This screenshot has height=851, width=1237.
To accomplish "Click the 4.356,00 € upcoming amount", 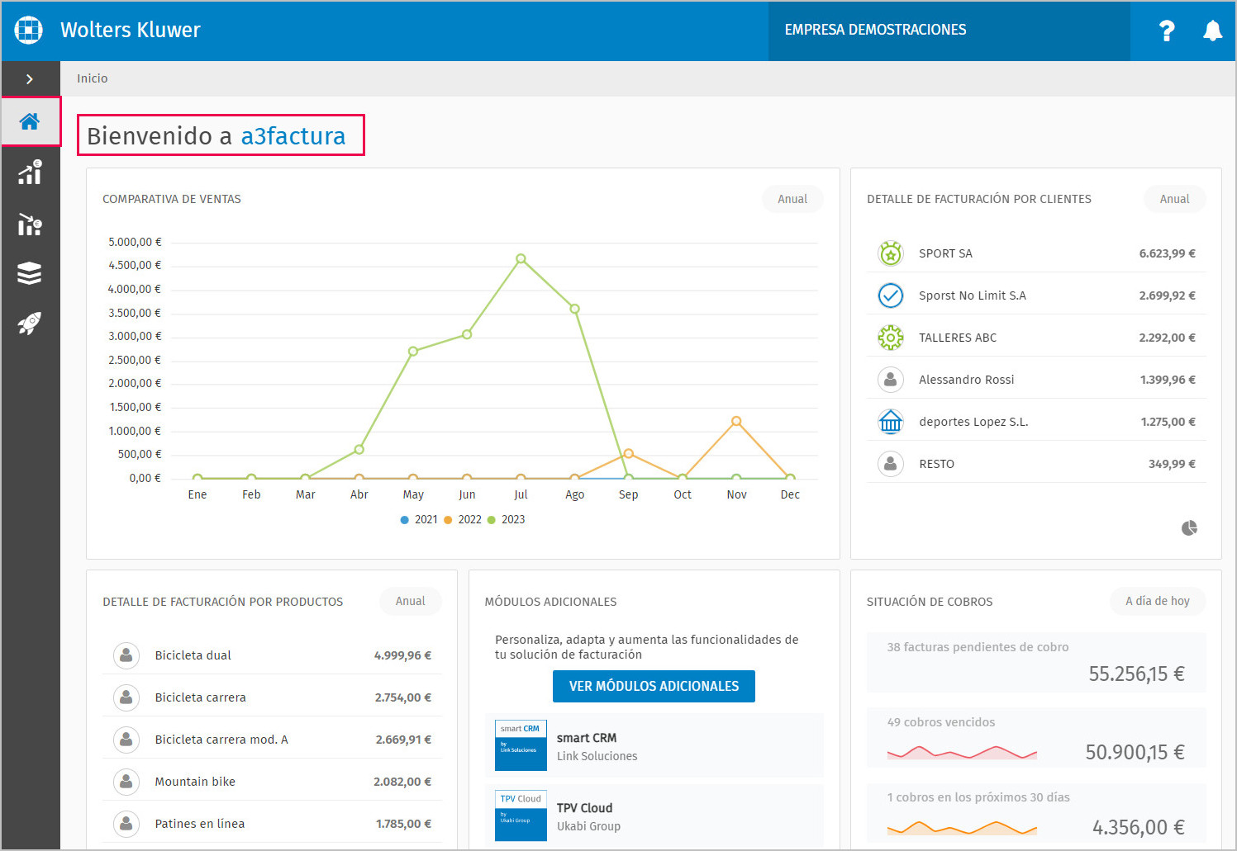I will point(1138,827).
